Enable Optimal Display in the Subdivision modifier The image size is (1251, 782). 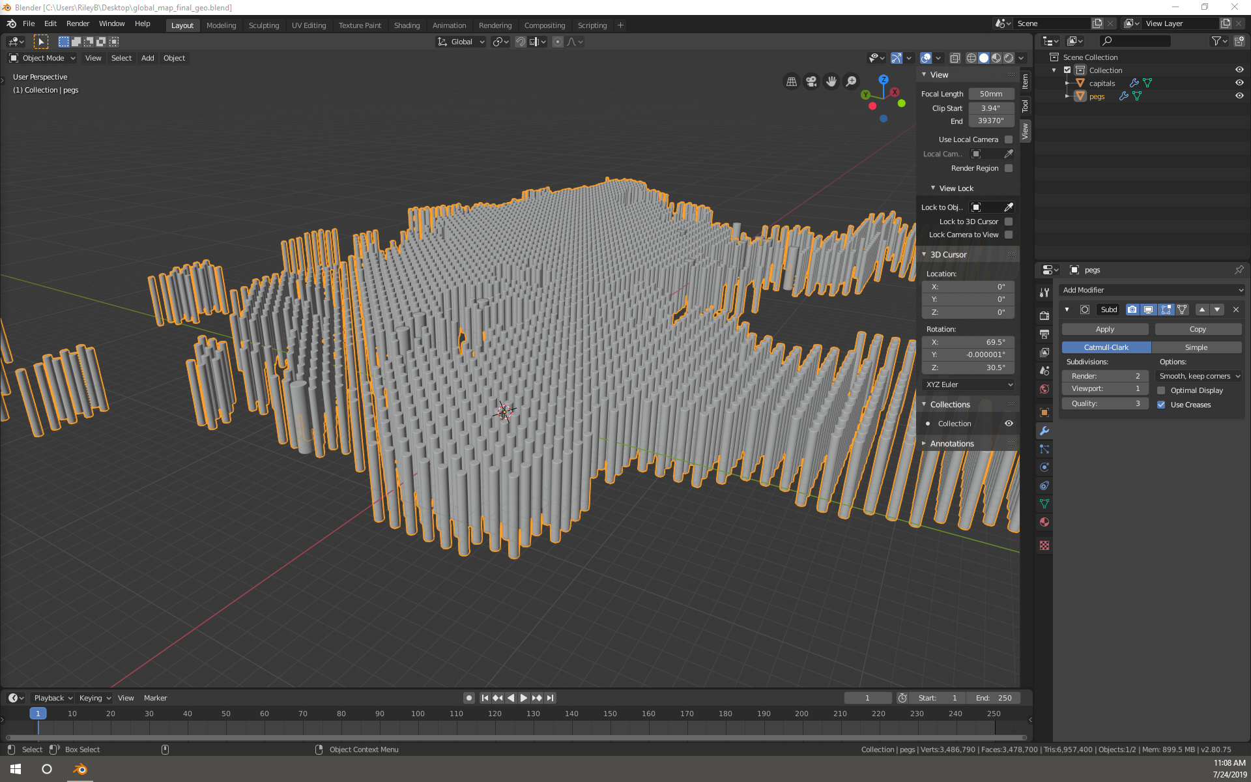[x=1162, y=390]
